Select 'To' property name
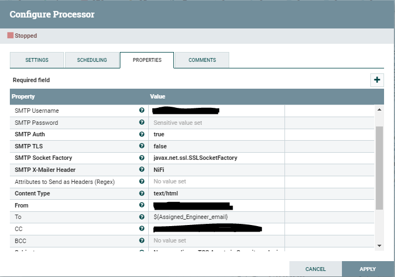Screen dimensions: 395x277 18,217
